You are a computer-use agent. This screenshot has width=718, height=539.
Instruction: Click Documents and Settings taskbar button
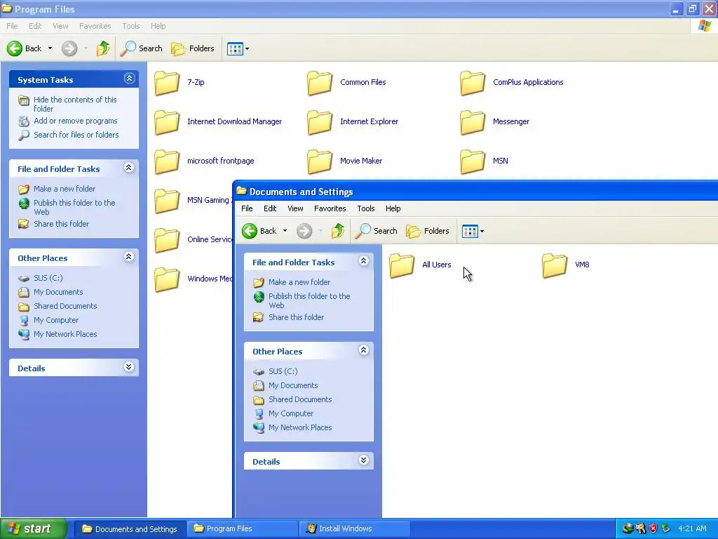pos(130,529)
